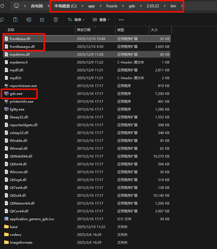
Task: Select the reportwidgets.dll file name
Action: coord(24,125)
